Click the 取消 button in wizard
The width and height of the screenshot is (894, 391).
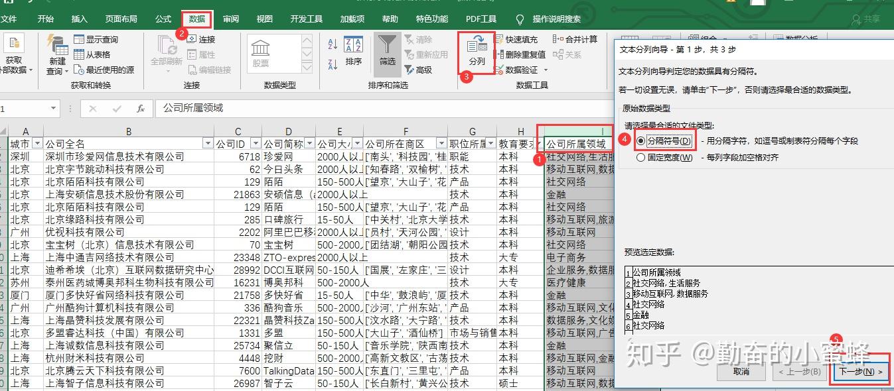click(741, 372)
